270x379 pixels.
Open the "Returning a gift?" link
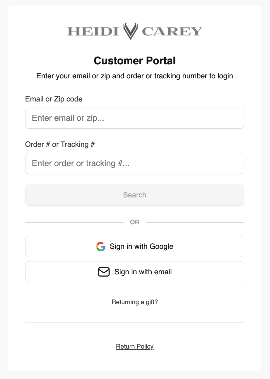pos(135,302)
